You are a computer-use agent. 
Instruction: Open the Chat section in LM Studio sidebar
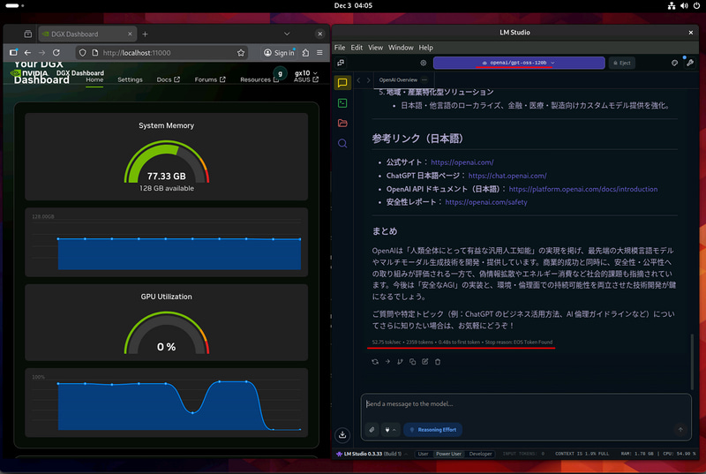click(342, 83)
